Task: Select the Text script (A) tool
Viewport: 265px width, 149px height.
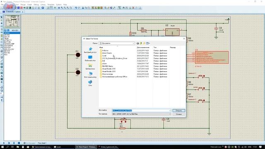Action: click(2, 76)
